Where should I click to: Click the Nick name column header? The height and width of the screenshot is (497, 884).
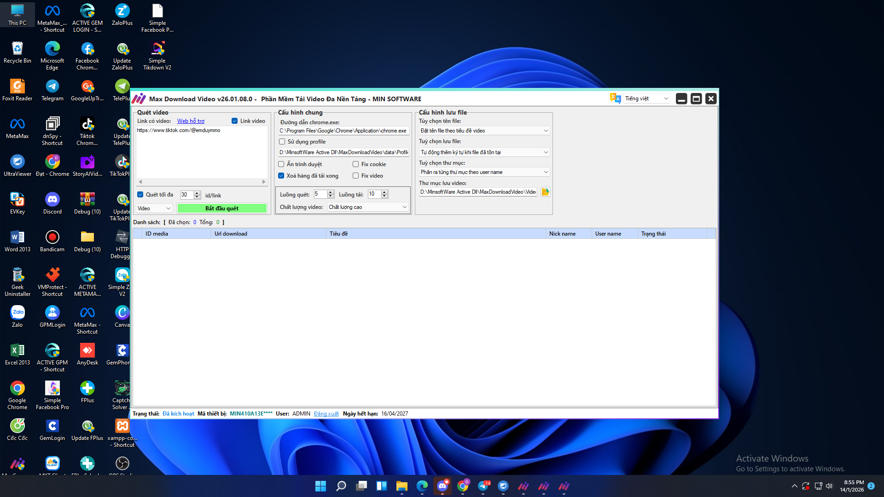pos(569,234)
